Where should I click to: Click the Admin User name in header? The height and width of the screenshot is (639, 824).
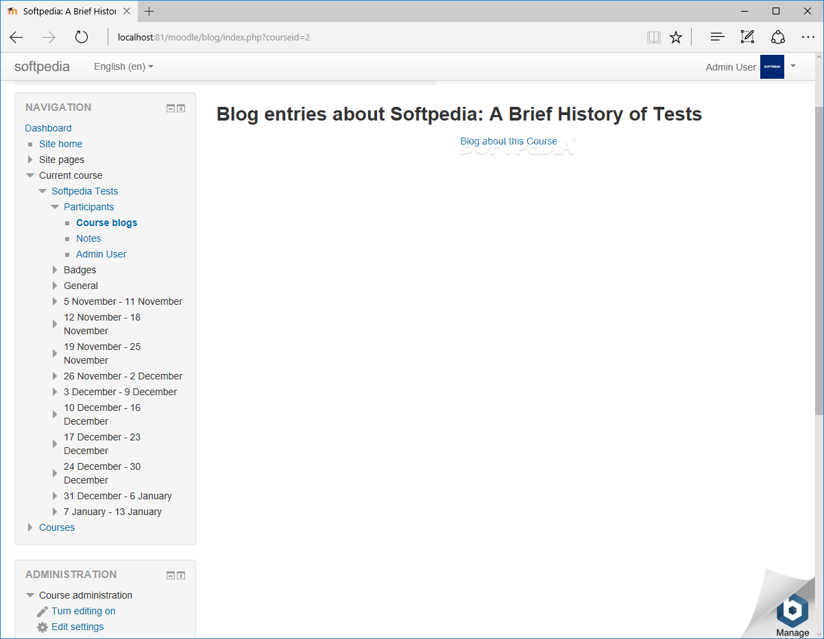(x=731, y=67)
